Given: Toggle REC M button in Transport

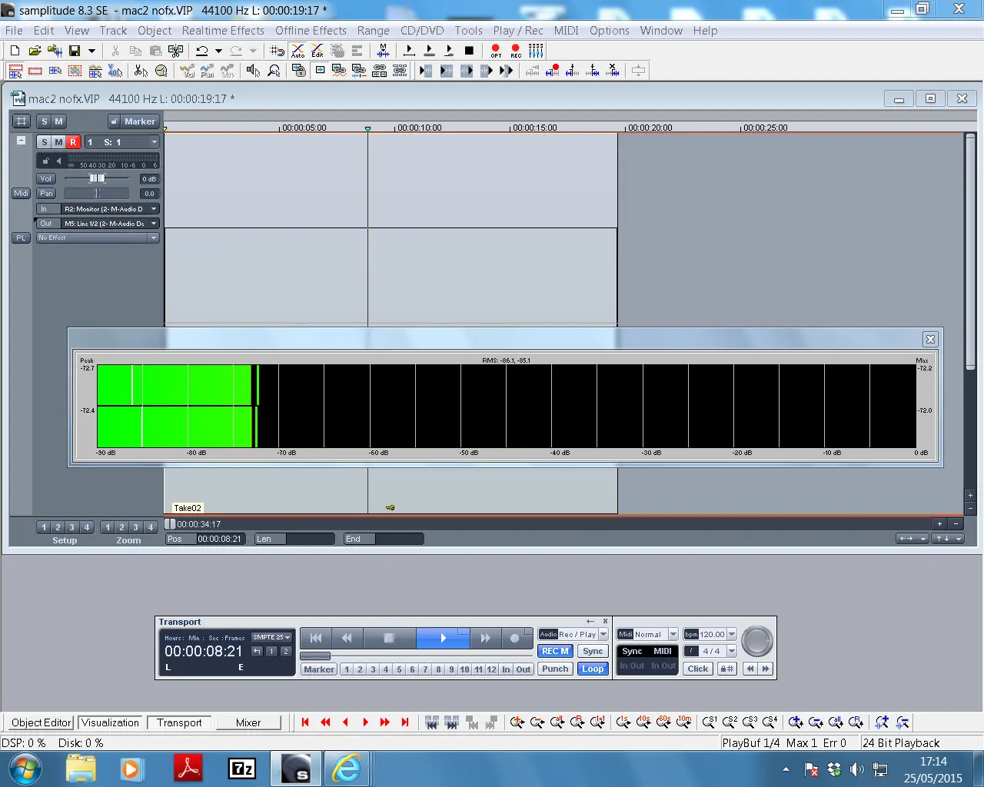Looking at the screenshot, I should point(555,651).
